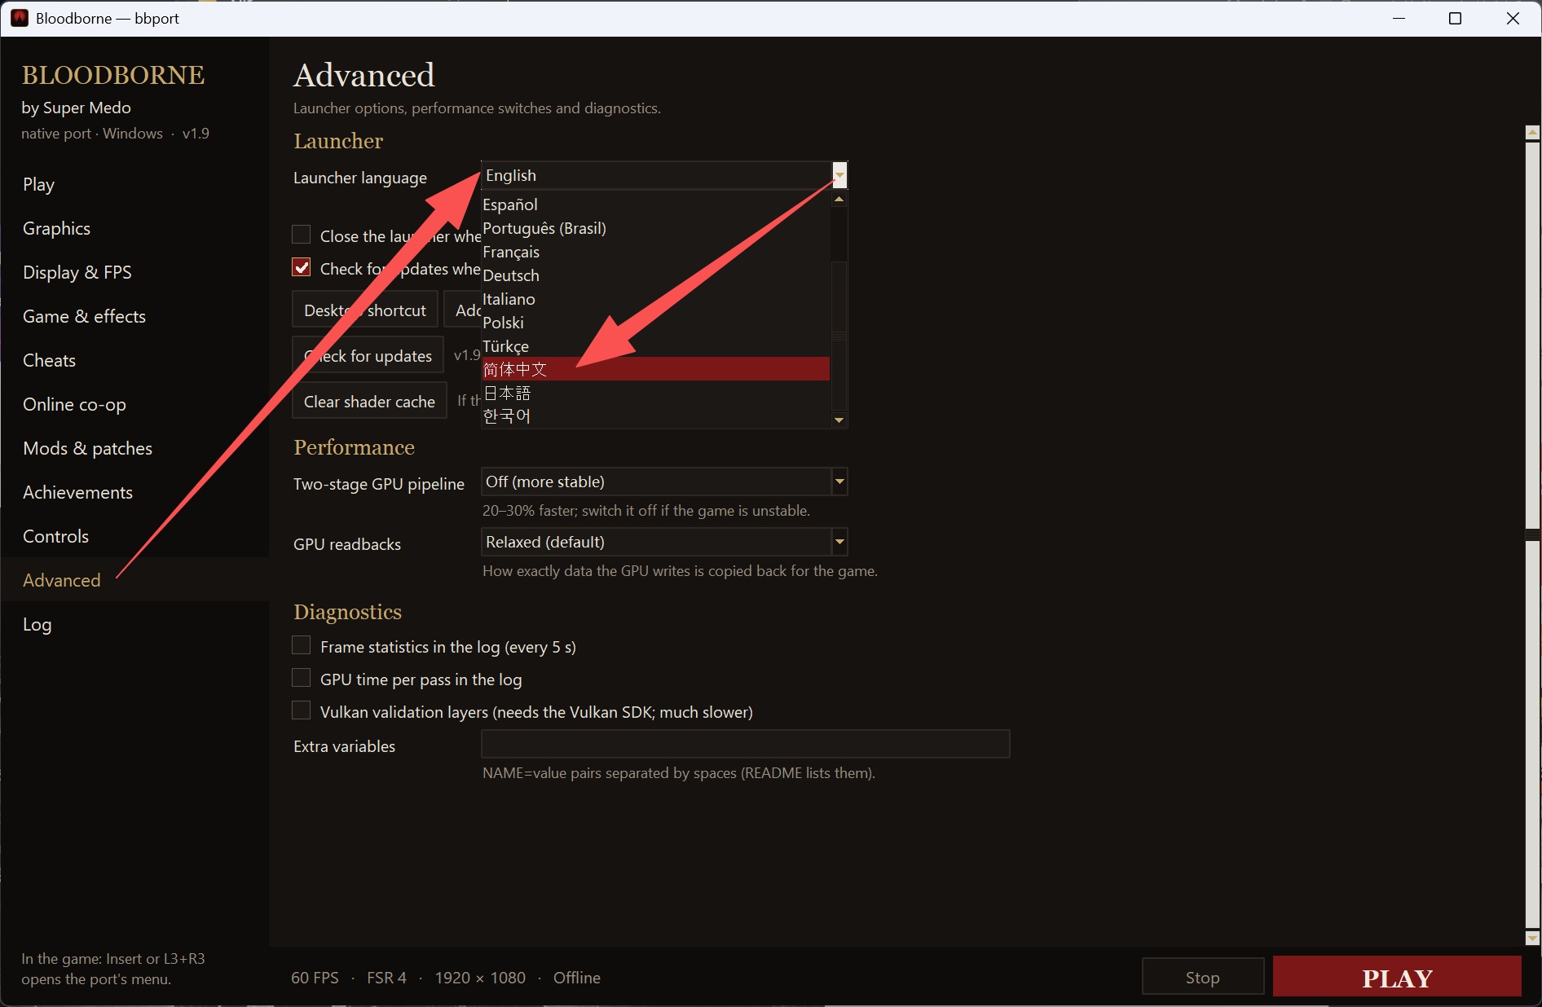
Task: Collapse the Launcher language dropdown arrow
Action: pos(839,175)
